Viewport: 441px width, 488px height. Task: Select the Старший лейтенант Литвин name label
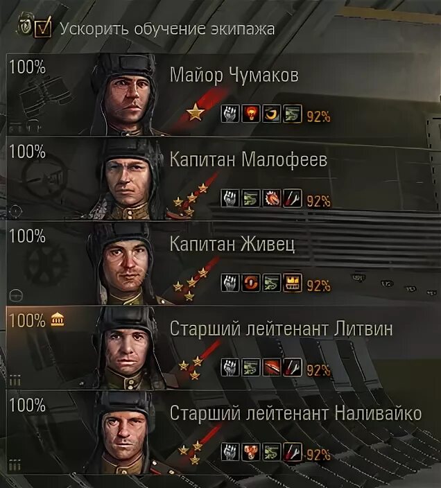[281, 329]
